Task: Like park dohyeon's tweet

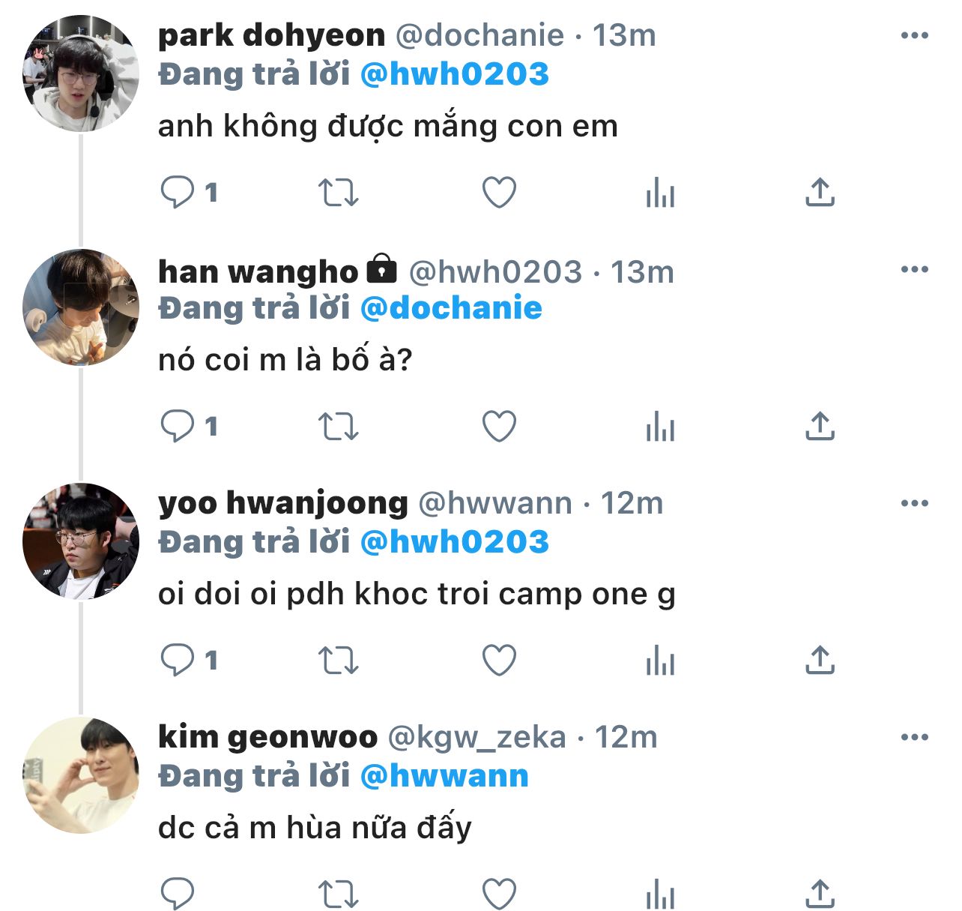Action: click(499, 193)
